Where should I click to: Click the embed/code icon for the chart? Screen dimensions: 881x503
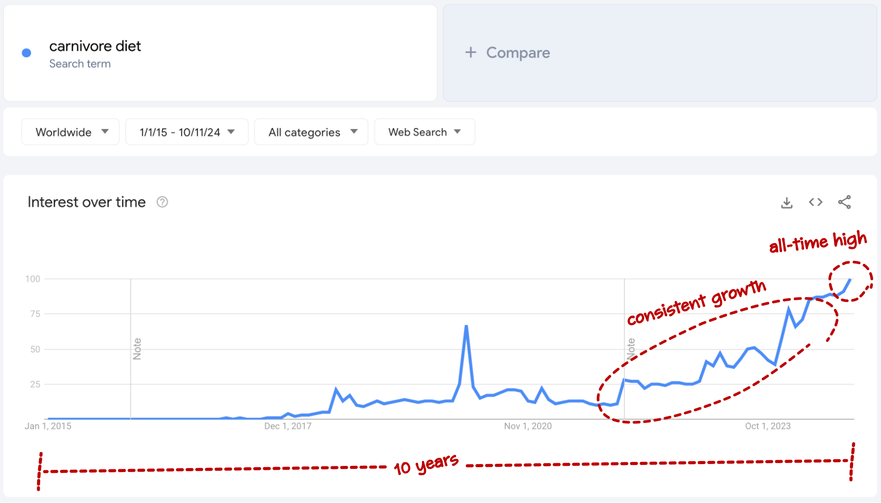[x=816, y=203]
